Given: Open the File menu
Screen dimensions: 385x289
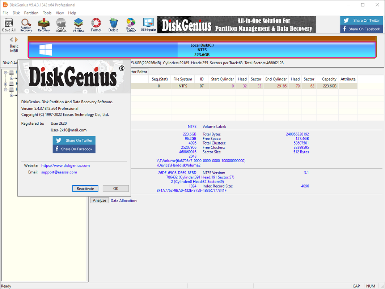Looking at the screenshot, I should [x=5, y=13].
